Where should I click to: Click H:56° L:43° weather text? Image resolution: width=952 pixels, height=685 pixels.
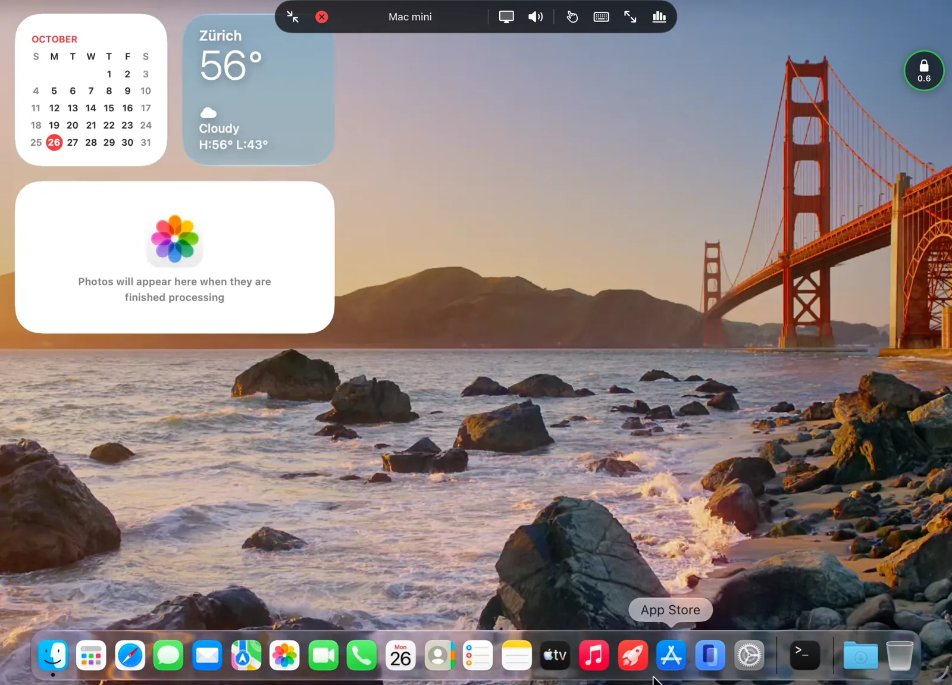[x=233, y=145]
